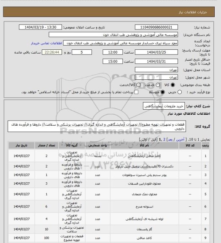Select the محلول فلودارابین فسفات item
The width and height of the screenshot is (221, 243).
pos(144,184)
